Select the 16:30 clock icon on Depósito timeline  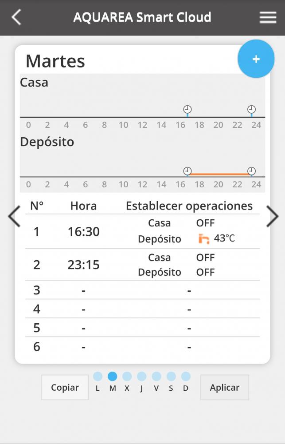187,171
